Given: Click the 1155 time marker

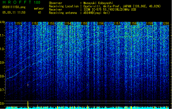Looking at the screenshot, I should pyautogui.click(x=84, y=23).
